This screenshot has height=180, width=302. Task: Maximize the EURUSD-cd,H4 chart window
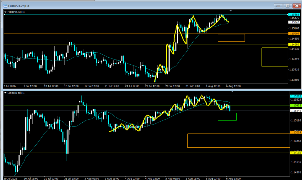tap(288, 6)
